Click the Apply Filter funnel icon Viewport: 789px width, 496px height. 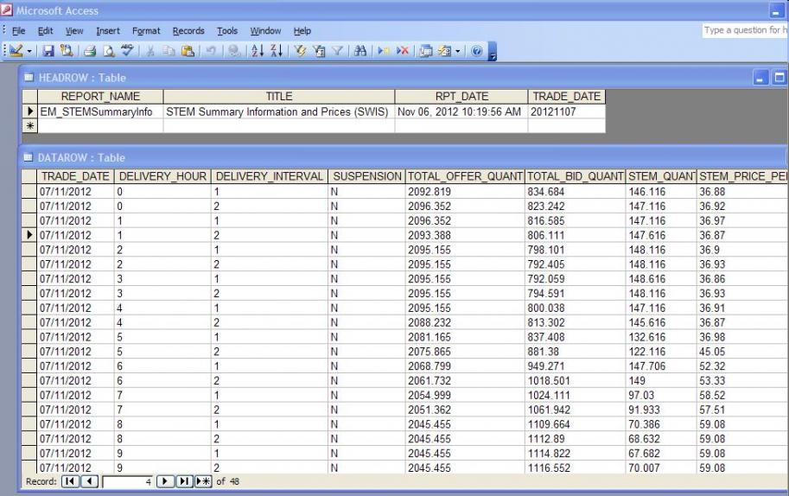(338, 51)
